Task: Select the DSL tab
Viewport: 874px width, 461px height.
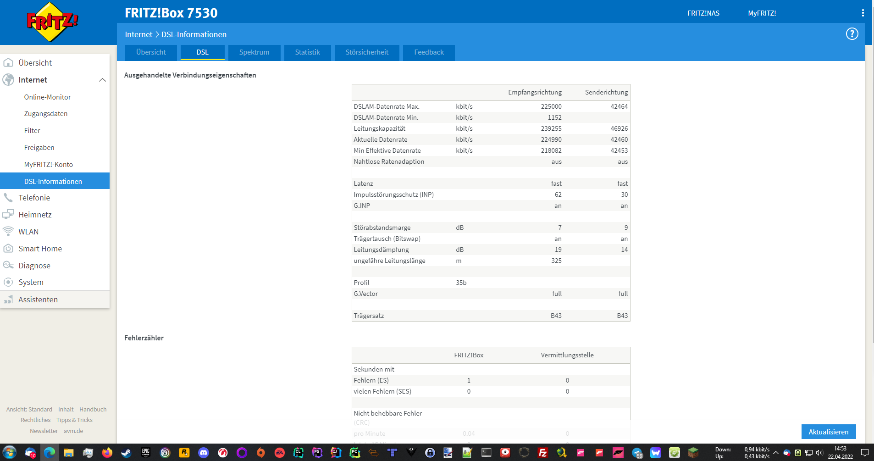Action: pos(203,52)
